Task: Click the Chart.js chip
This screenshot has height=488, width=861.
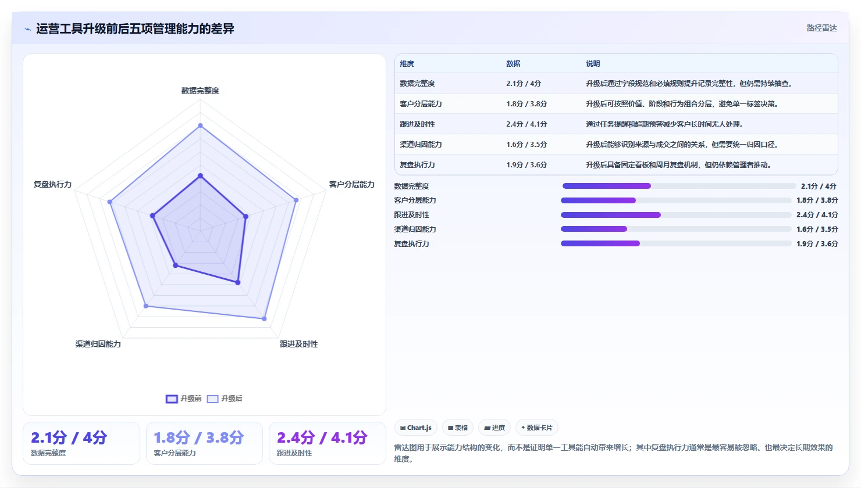Action: (x=416, y=428)
